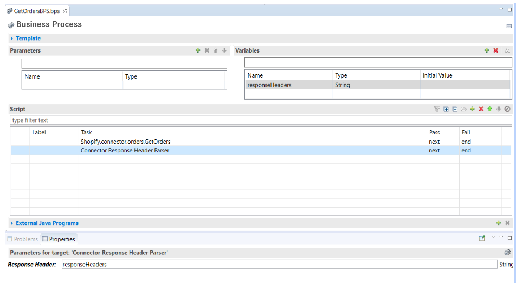Image resolution: width=516 pixels, height=283 pixels.
Task: Open the Template link
Action: (28, 38)
